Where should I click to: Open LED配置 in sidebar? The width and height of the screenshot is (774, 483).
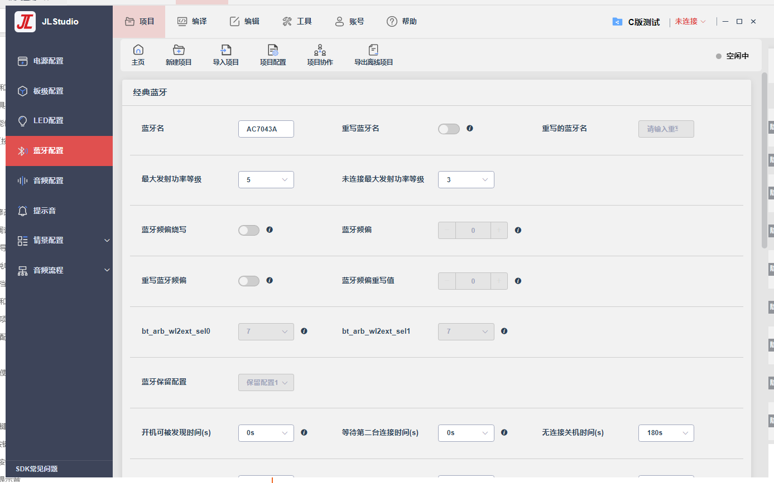coord(59,121)
